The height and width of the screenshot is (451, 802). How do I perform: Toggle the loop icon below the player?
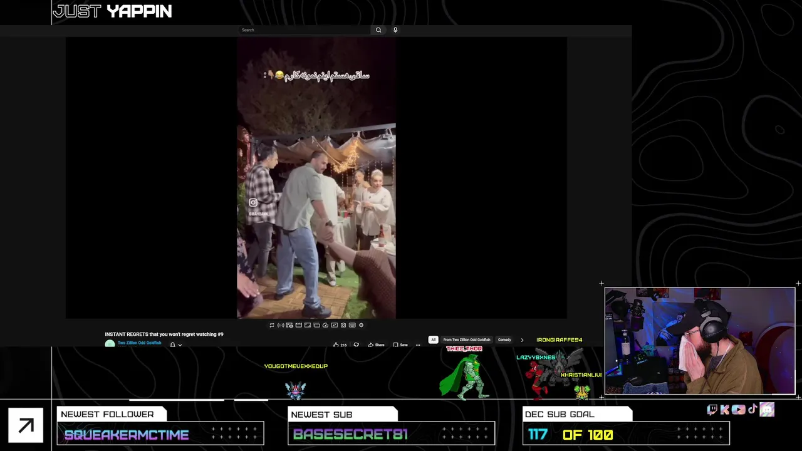tap(272, 325)
